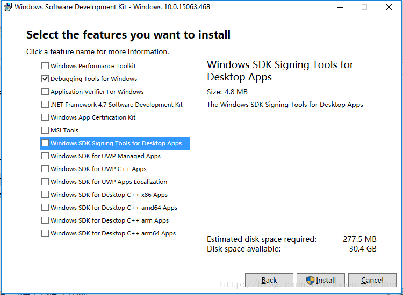Click the SDK installer title bar icon
The height and width of the screenshot is (295, 403).
coord(8,7)
